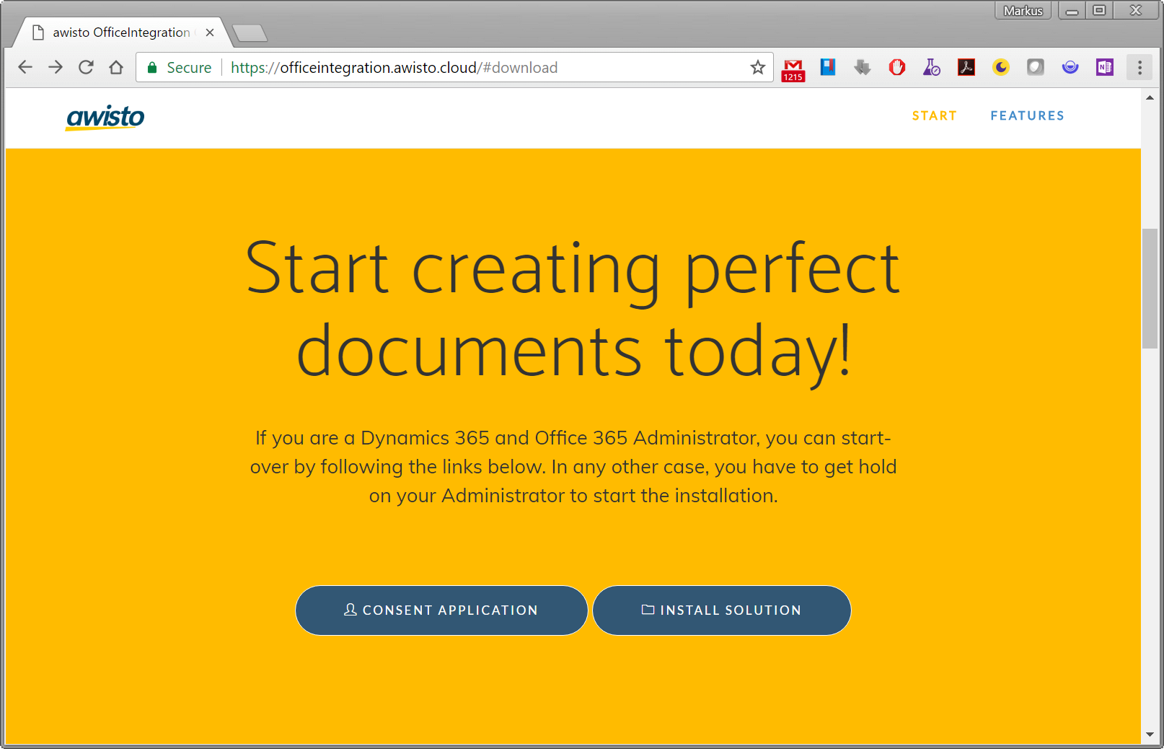
Task: Bookmark this page with the star icon
Action: (757, 67)
